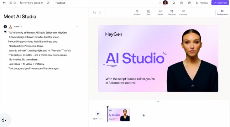Open the Background settings

click(x=222, y=13)
